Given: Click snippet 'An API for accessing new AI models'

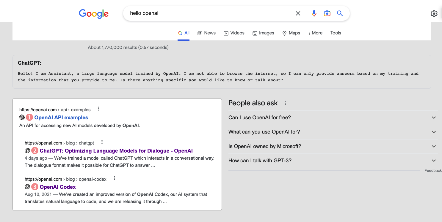Looking at the screenshot, I should point(80,126).
